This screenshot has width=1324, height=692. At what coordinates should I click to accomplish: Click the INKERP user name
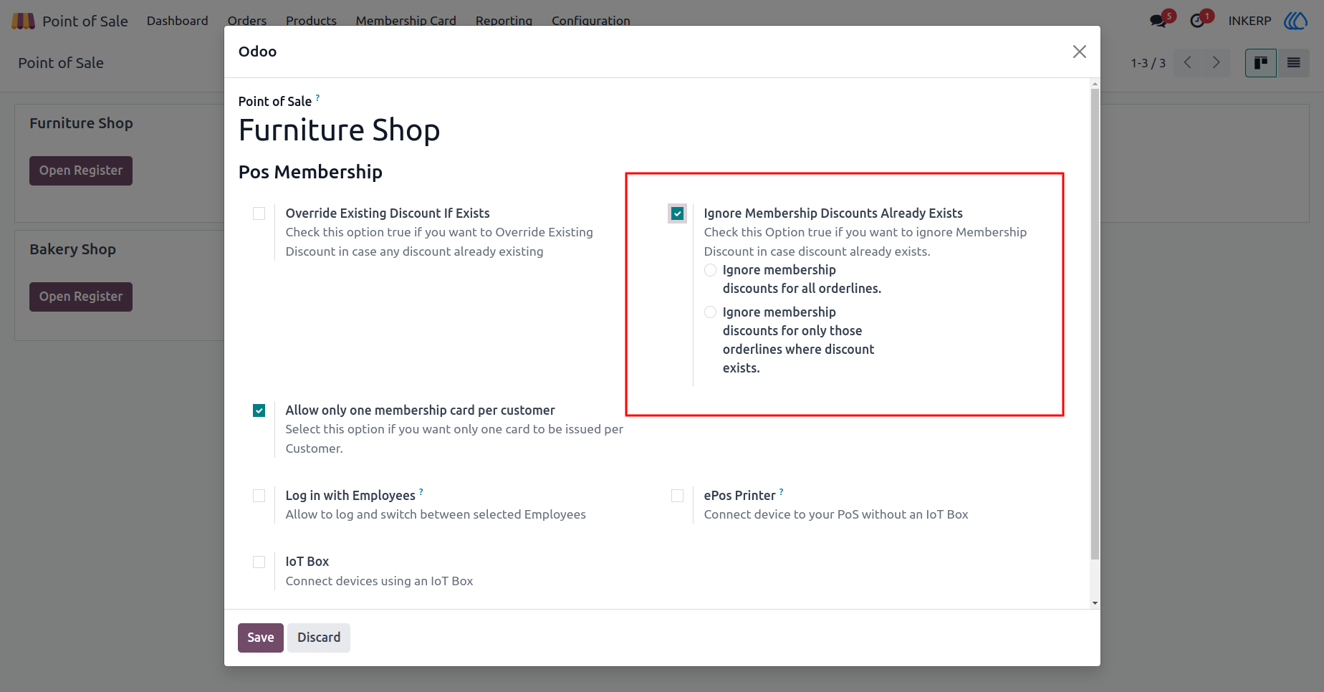coord(1249,21)
